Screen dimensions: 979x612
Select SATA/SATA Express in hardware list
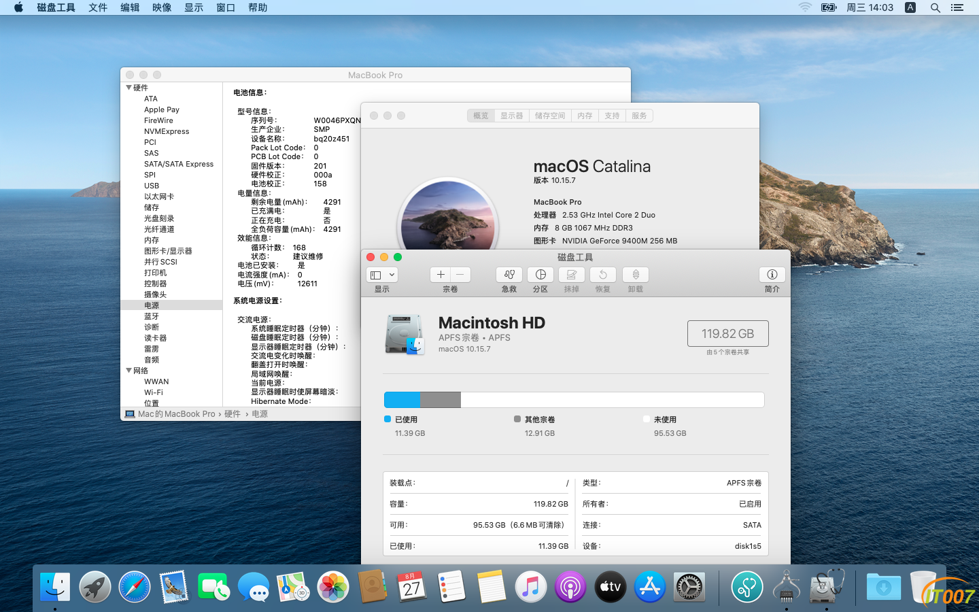click(x=179, y=164)
